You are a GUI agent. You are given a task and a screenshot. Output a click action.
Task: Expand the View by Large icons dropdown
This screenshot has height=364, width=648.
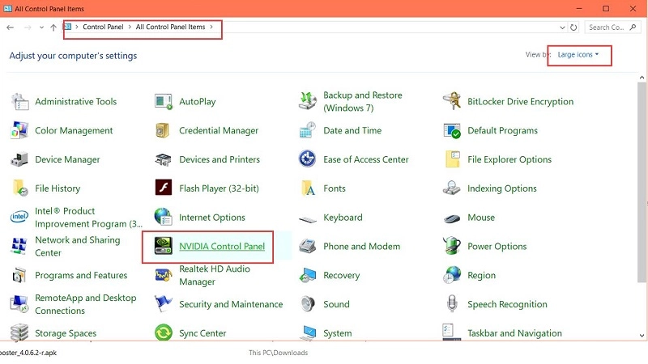point(578,55)
